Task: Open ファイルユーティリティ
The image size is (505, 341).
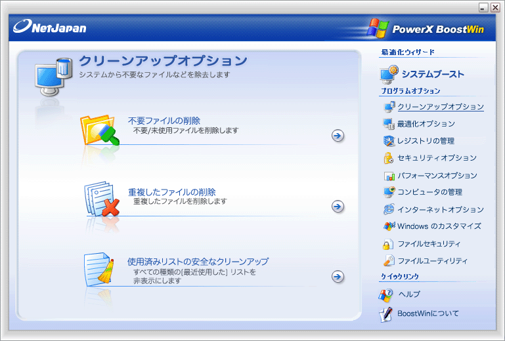Action: tap(433, 261)
